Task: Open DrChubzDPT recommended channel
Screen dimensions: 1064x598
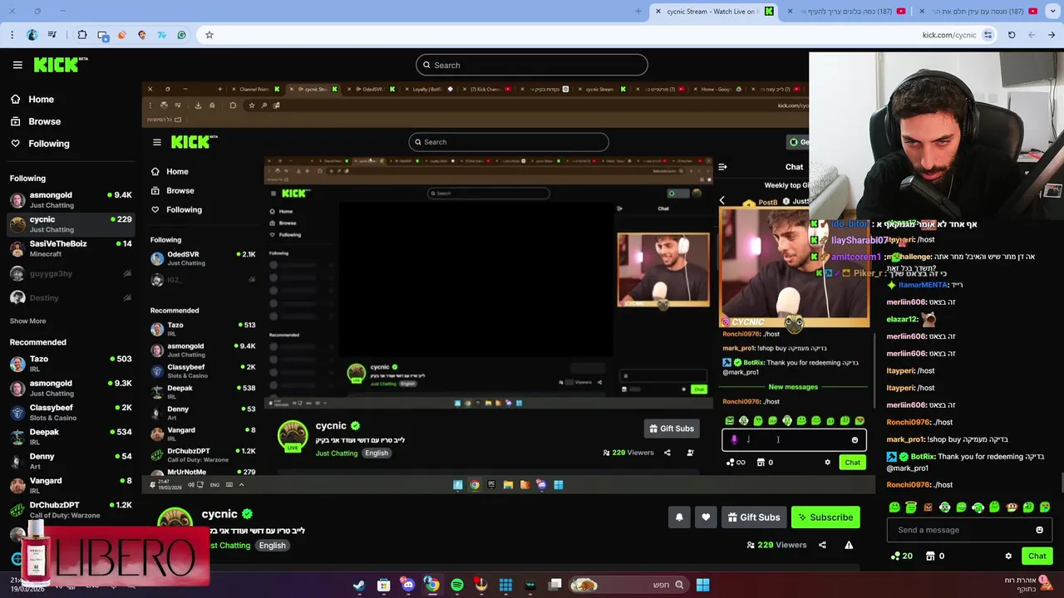Action: pyautogui.click(x=71, y=508)
